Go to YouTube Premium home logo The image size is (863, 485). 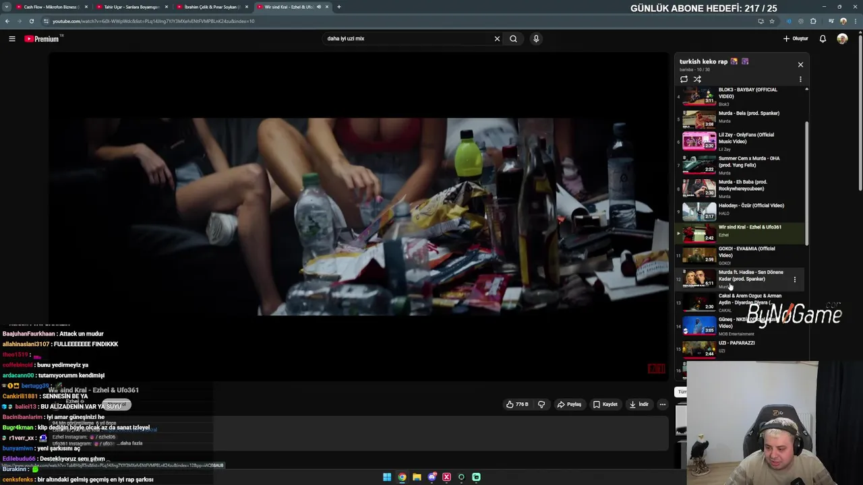tap(43, 38)
